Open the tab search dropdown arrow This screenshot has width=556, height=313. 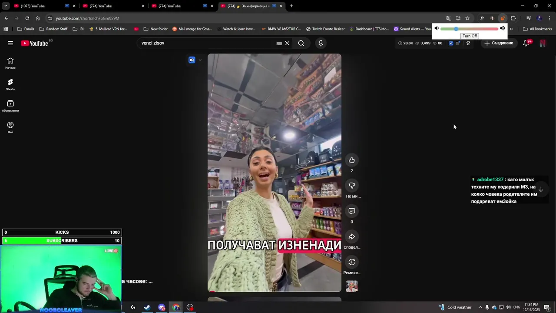click(6, 6)
